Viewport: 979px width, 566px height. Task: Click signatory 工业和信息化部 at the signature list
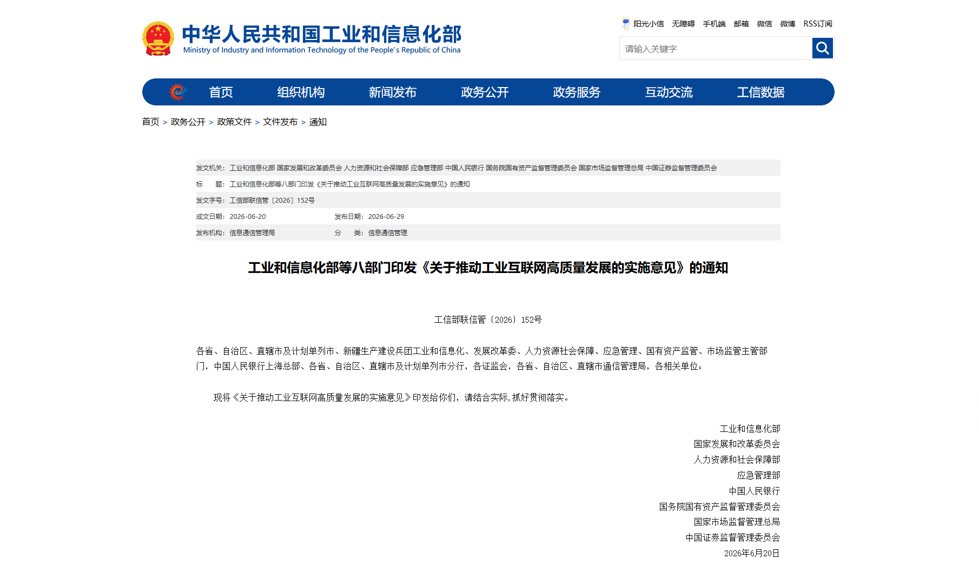click(750, 429)
